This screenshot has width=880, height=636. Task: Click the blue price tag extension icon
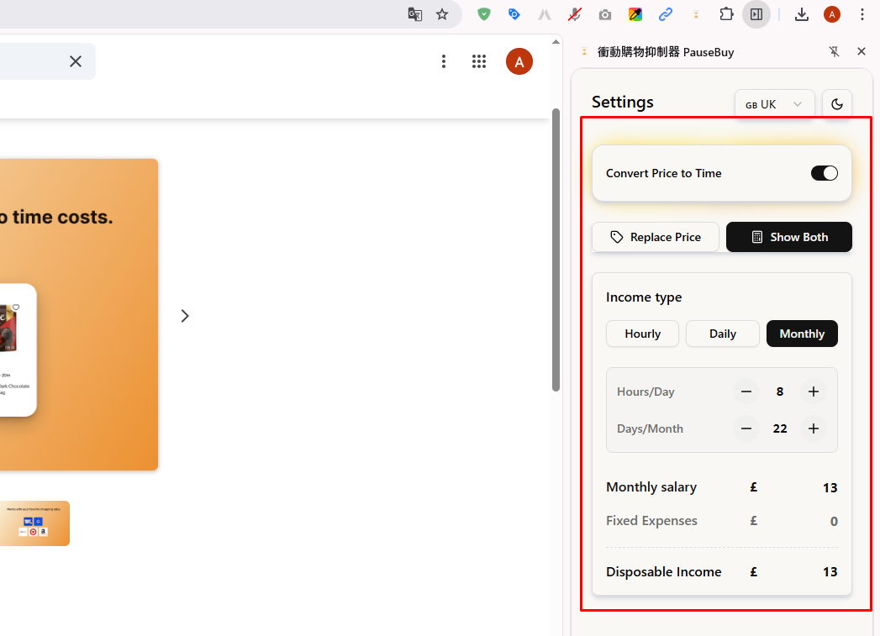click(x=514, y=14)
